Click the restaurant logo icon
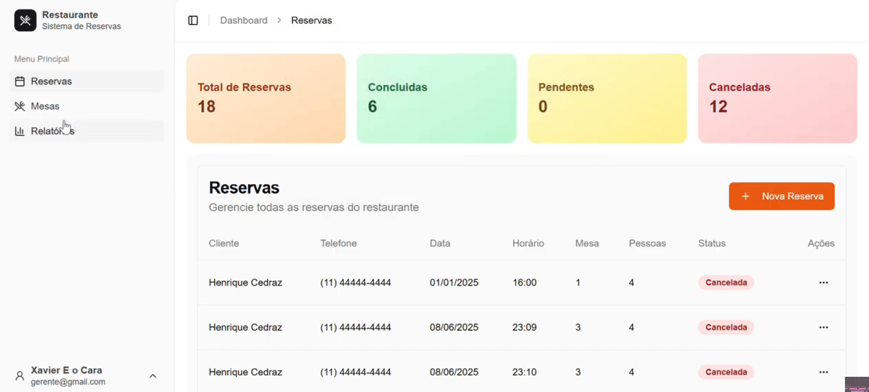The height and width of the screenshot is (392, 869). 25,20
